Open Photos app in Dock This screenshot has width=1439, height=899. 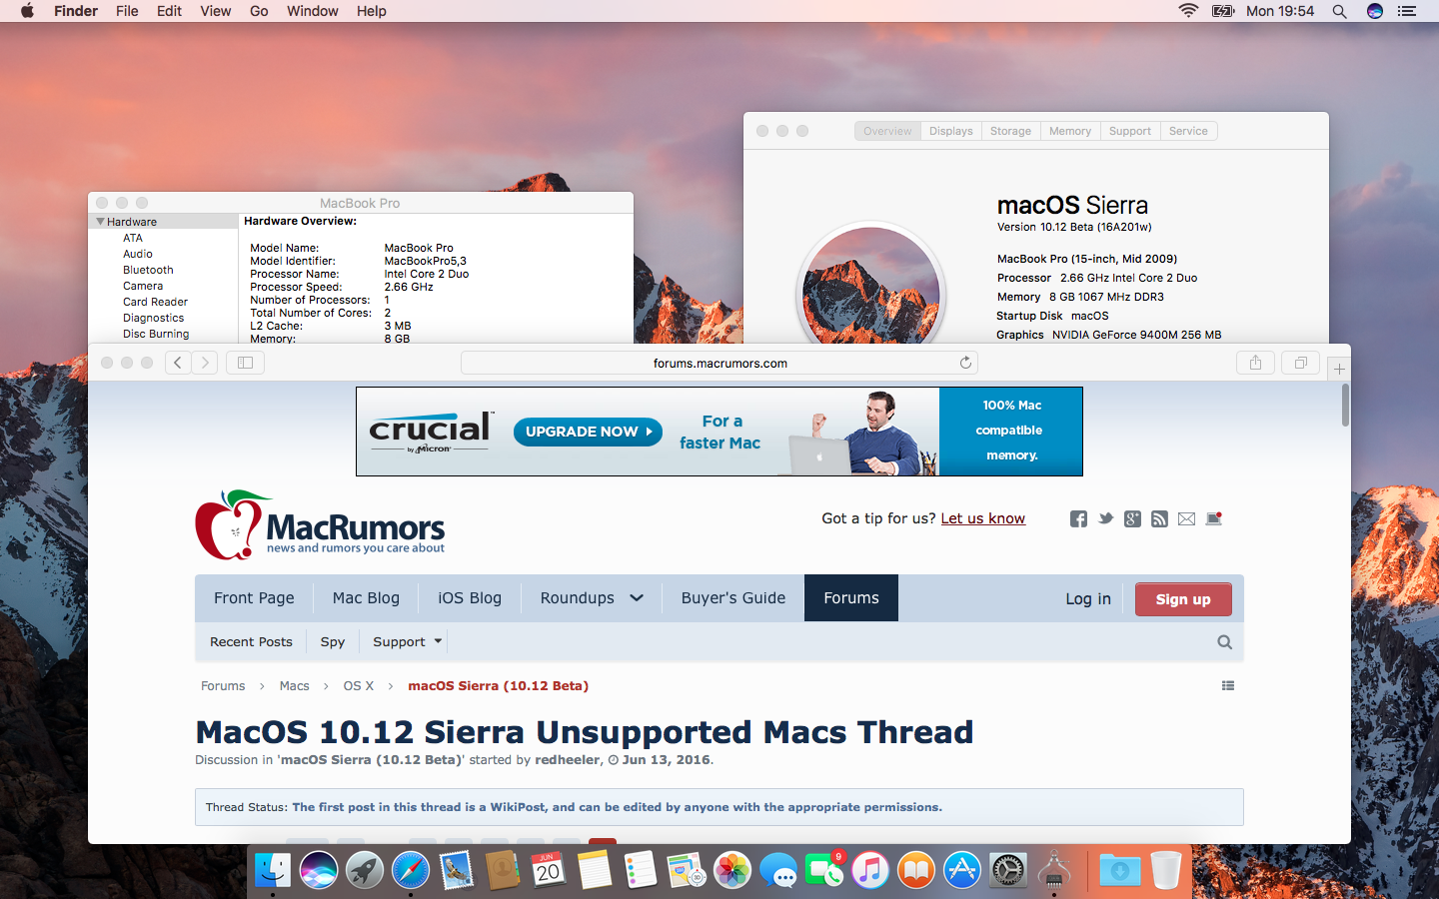pos(731,871)
